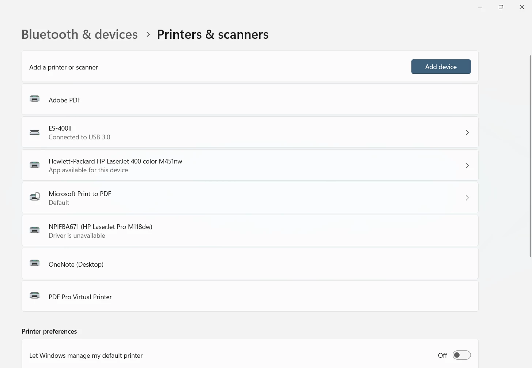Select the Adobe PDF label

[64, 100]
